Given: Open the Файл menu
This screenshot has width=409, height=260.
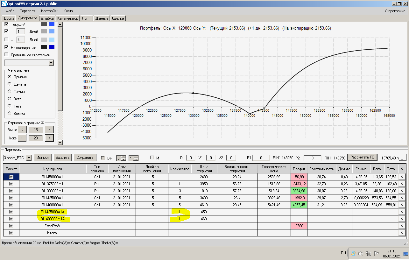Looking at the screenshot, I should pos(10,11).
